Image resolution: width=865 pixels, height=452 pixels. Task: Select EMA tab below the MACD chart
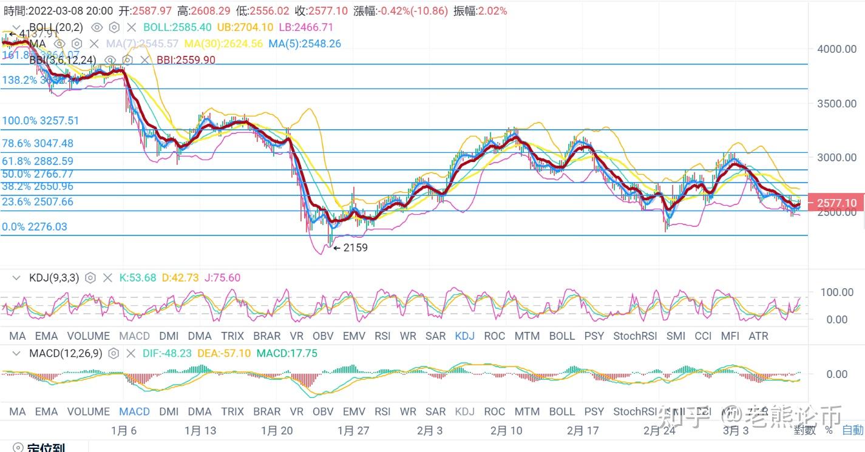point(46,411)
